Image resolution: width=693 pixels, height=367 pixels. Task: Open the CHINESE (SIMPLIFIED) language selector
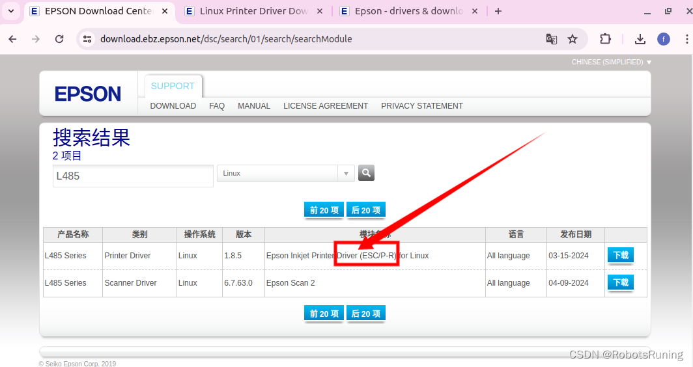tap(611, 62)
